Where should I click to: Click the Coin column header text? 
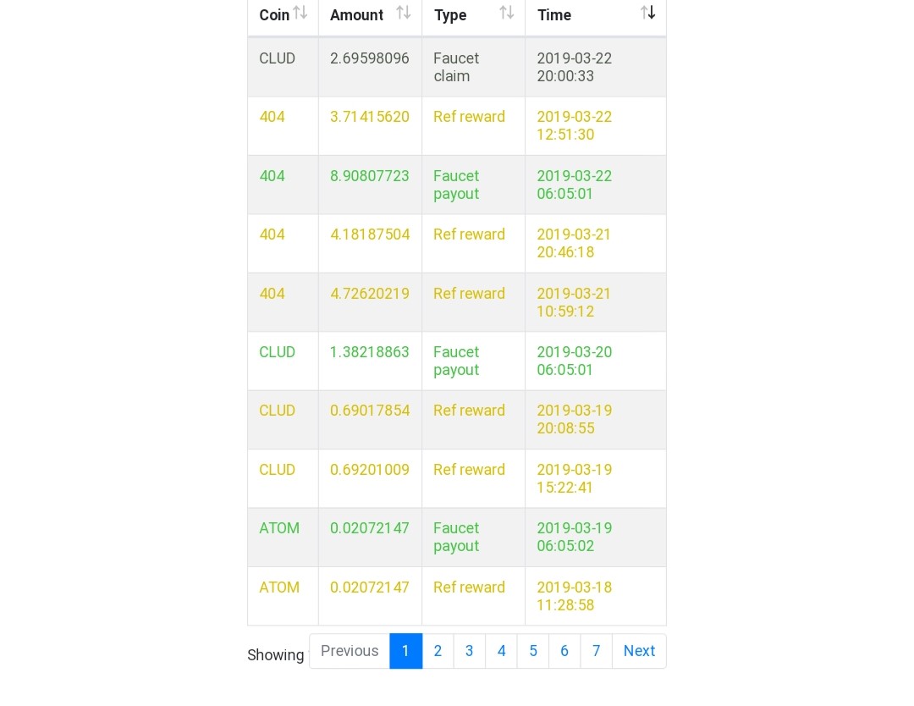click(274, 15)
